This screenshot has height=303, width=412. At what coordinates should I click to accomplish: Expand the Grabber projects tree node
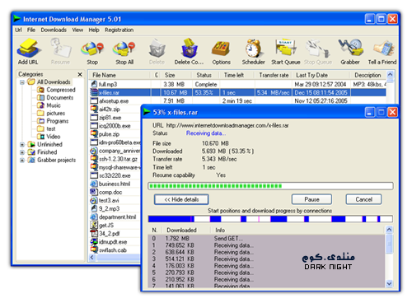tap(22, 160)
